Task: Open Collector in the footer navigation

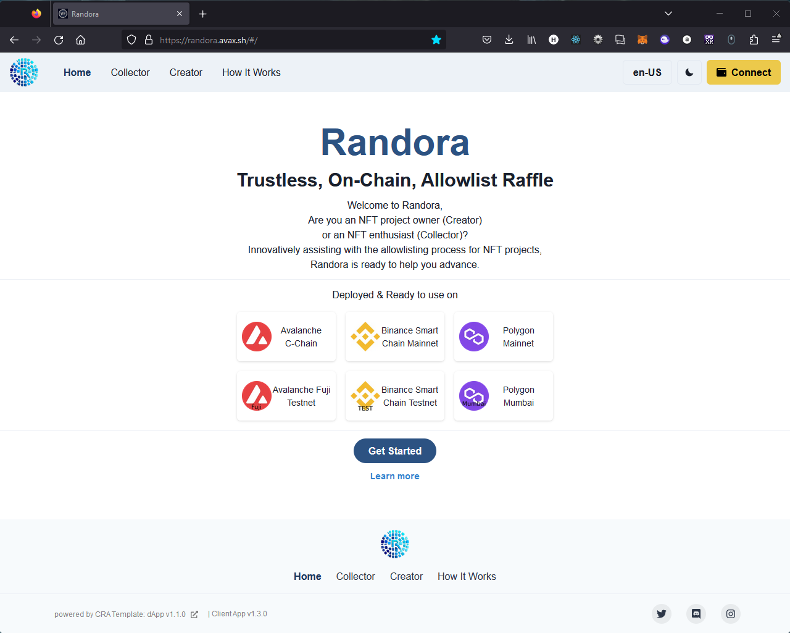Action: 355,576
